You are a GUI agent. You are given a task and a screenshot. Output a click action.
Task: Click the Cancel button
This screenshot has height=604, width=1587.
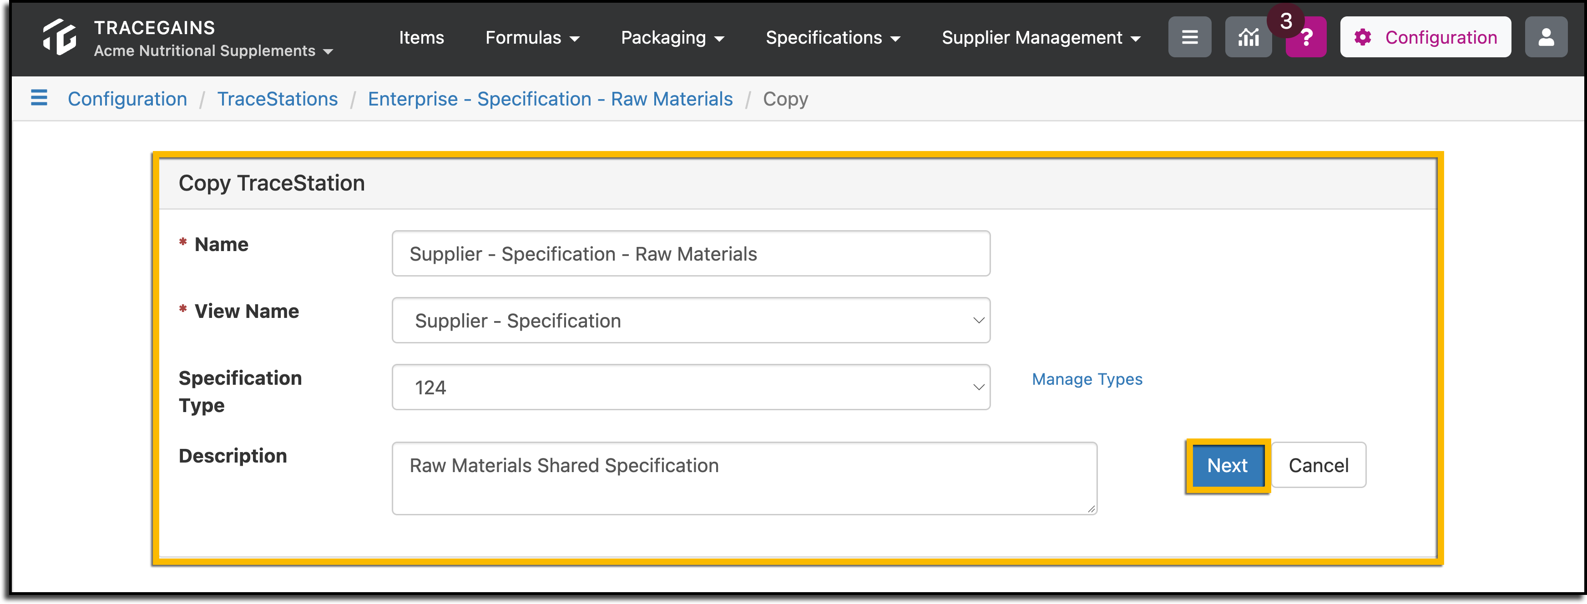(x=1319, y=465)
